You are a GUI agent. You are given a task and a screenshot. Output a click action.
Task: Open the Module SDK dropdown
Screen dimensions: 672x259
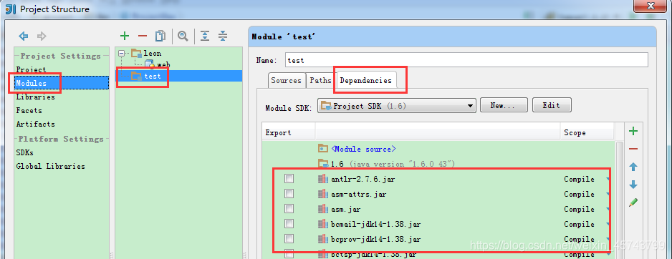(397, 105)
